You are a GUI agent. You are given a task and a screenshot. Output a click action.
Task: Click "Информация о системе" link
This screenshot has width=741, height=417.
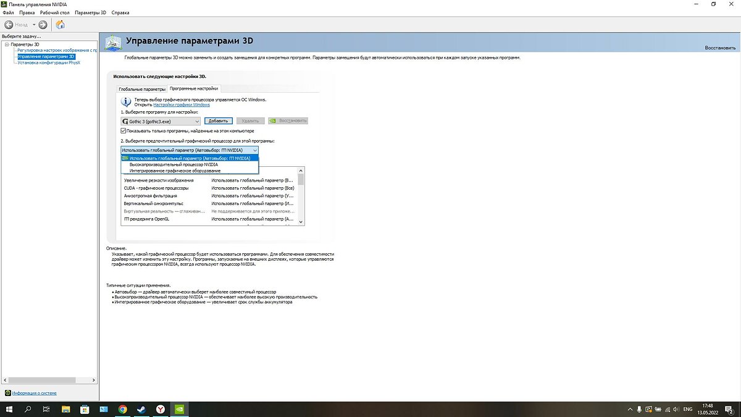34,392
